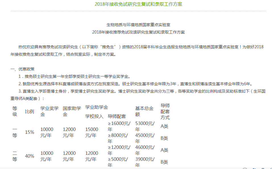Click the ≥8000元/年 supervisor cell
The image size is (272, 169).
118,138
